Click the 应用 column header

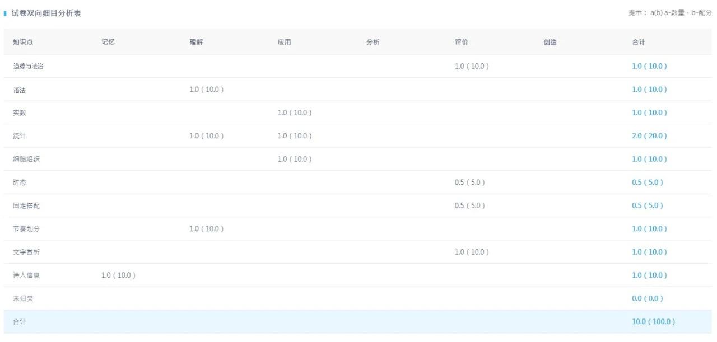pyautogui.click(x=284, y=42)
